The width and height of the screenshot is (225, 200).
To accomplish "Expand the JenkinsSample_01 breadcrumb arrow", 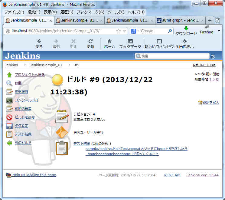I will (69, 65).
